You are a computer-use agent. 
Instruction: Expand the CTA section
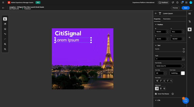tap(156, 100)
